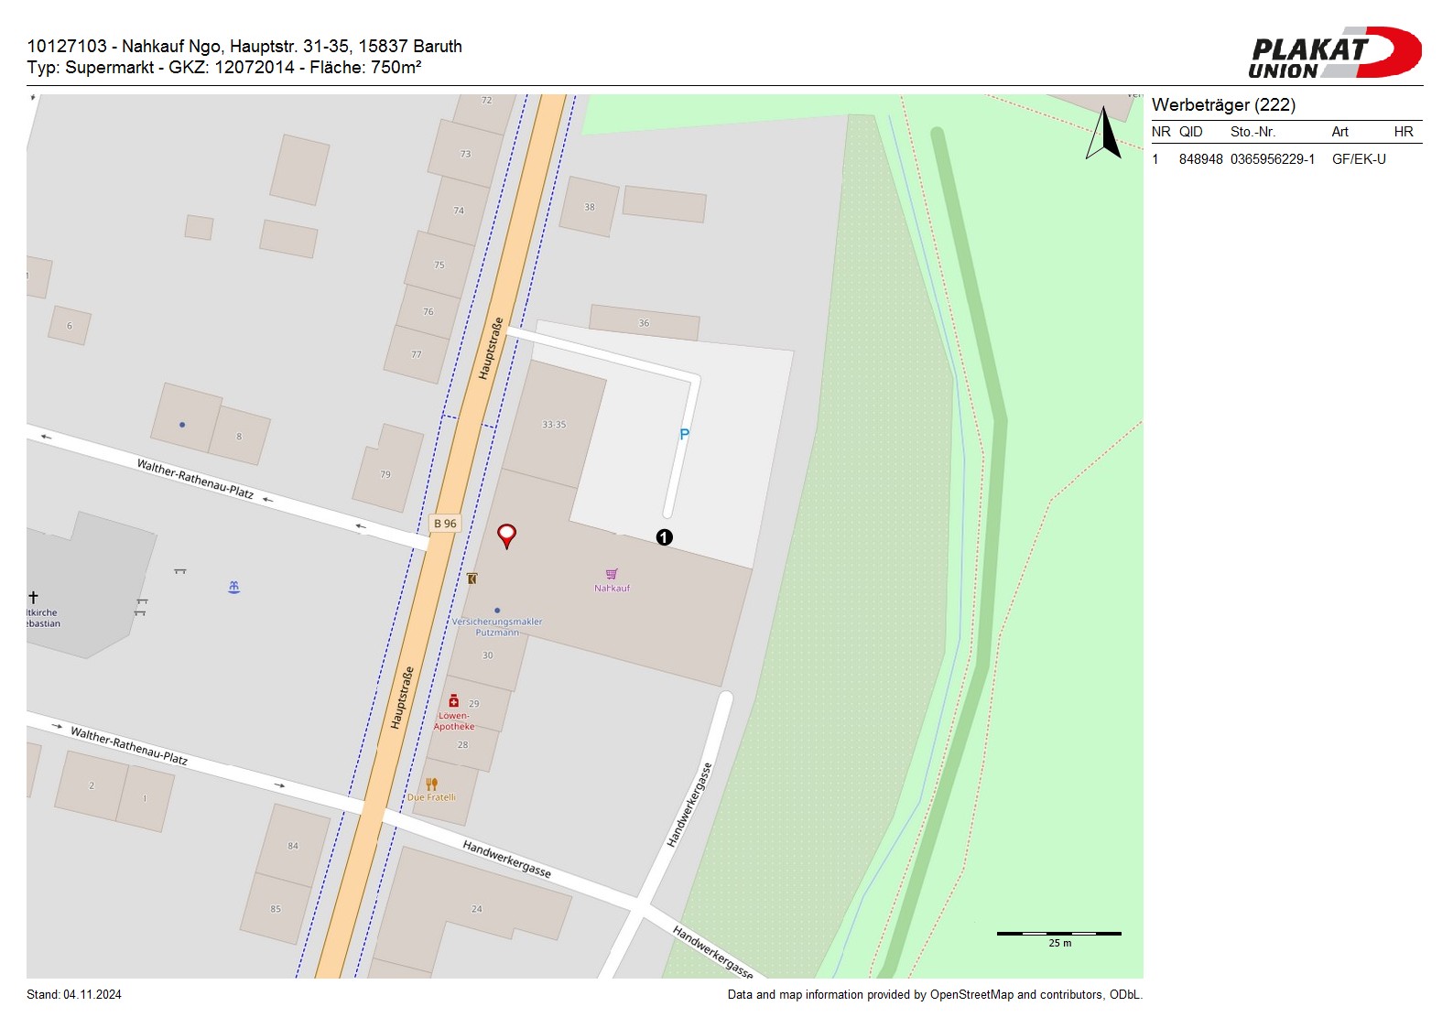Image resolution: width=1453 pixels, height=1028 pixels.
Task: Click the blue parking P symbol
Action: tap(684, 435)
